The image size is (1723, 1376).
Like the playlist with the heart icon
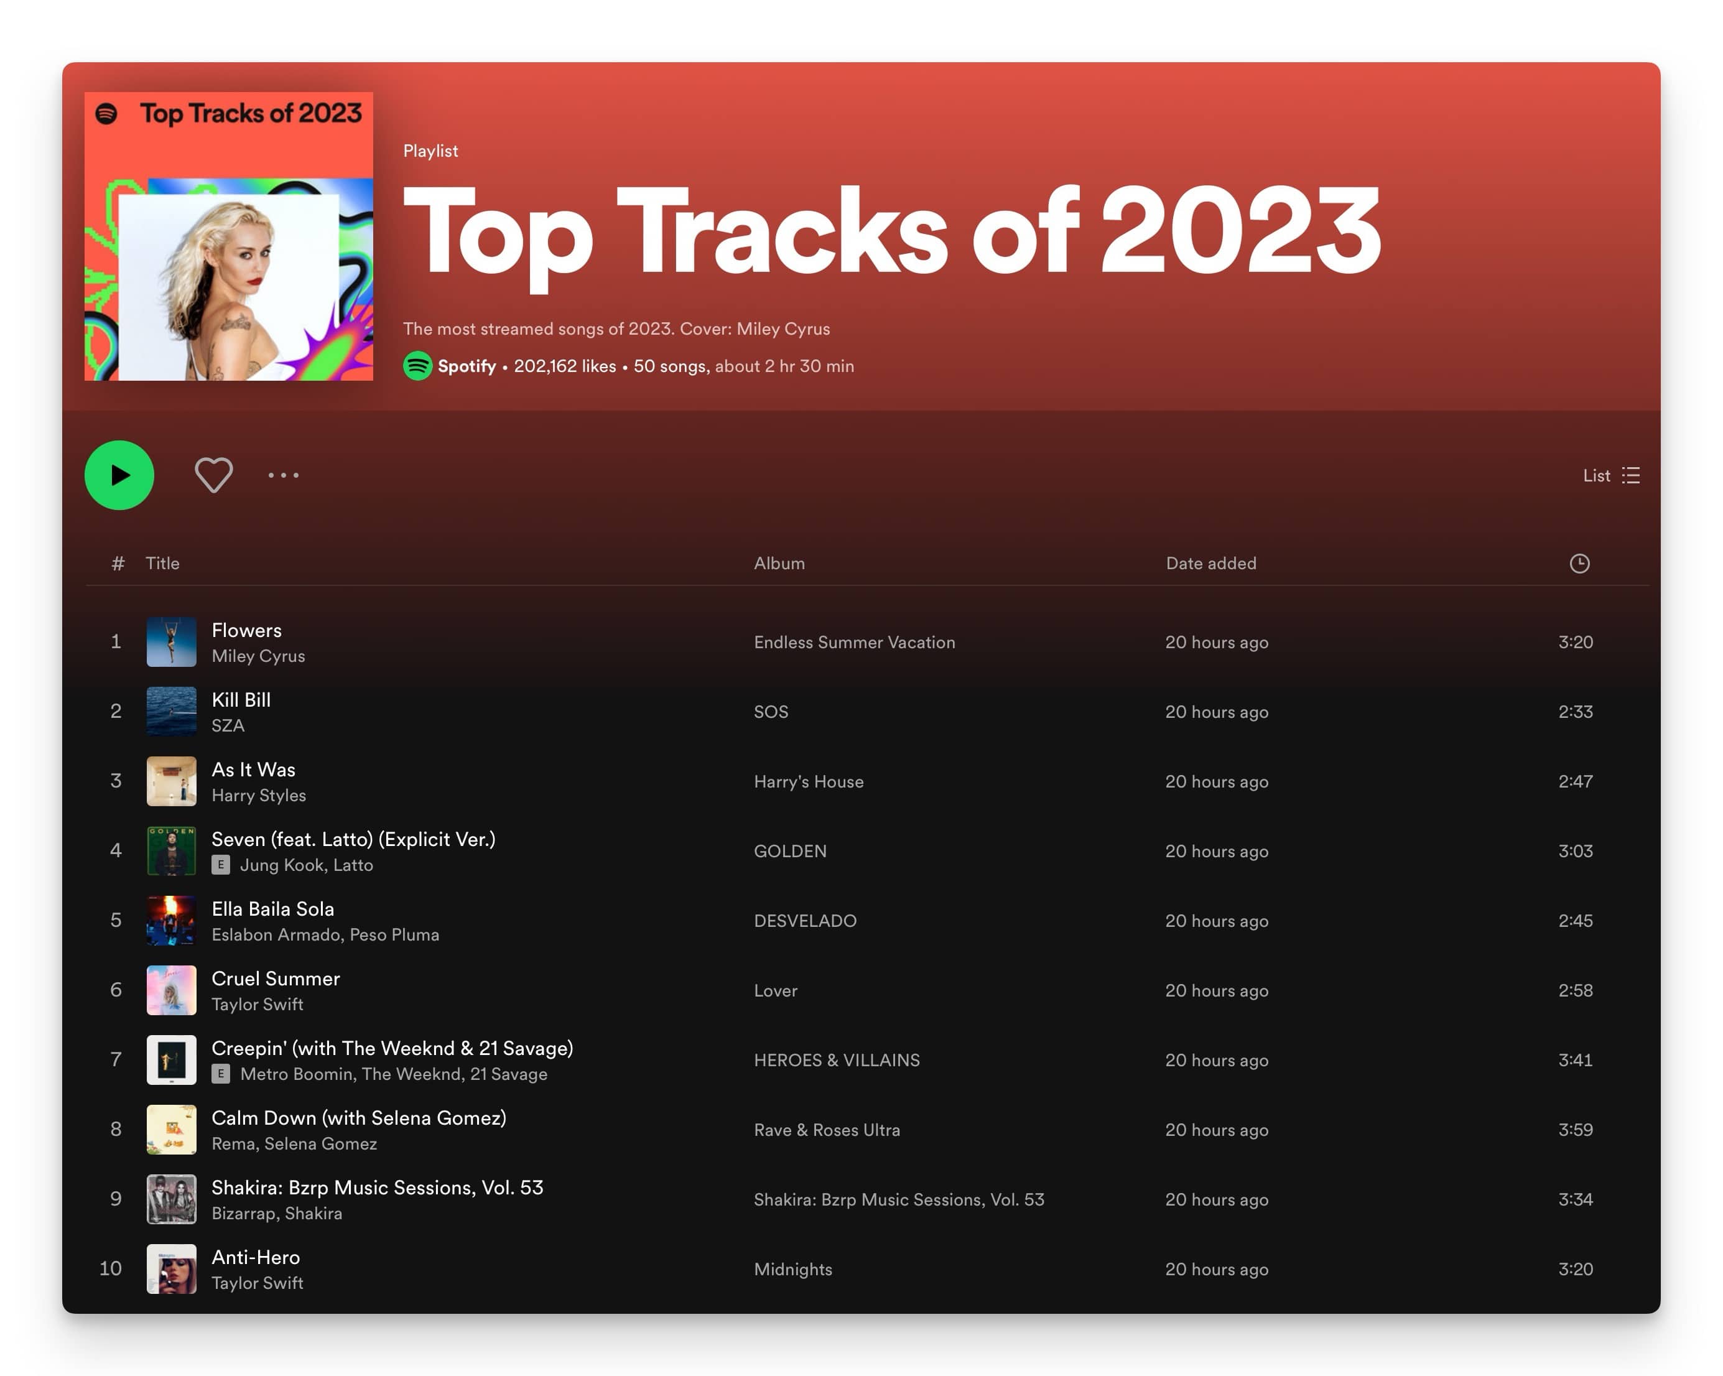pyautogui.click(x=213, y=475)
